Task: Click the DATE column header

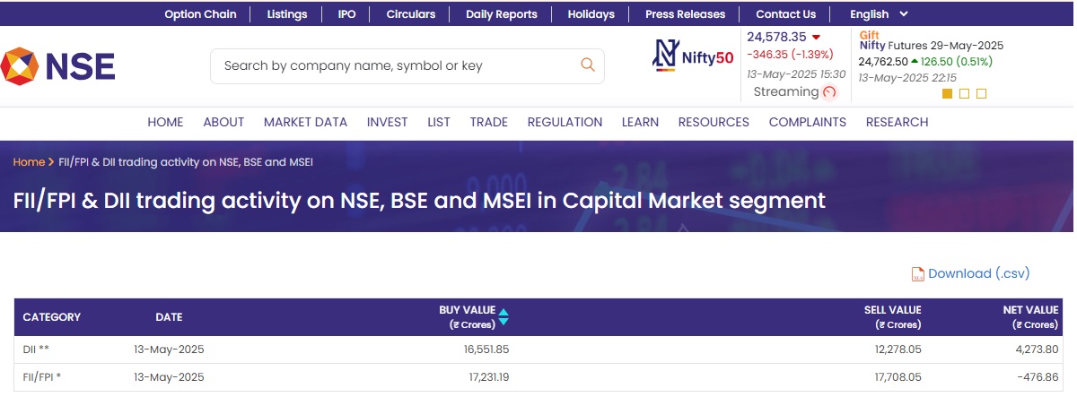Action: click(x=169, y=317)
